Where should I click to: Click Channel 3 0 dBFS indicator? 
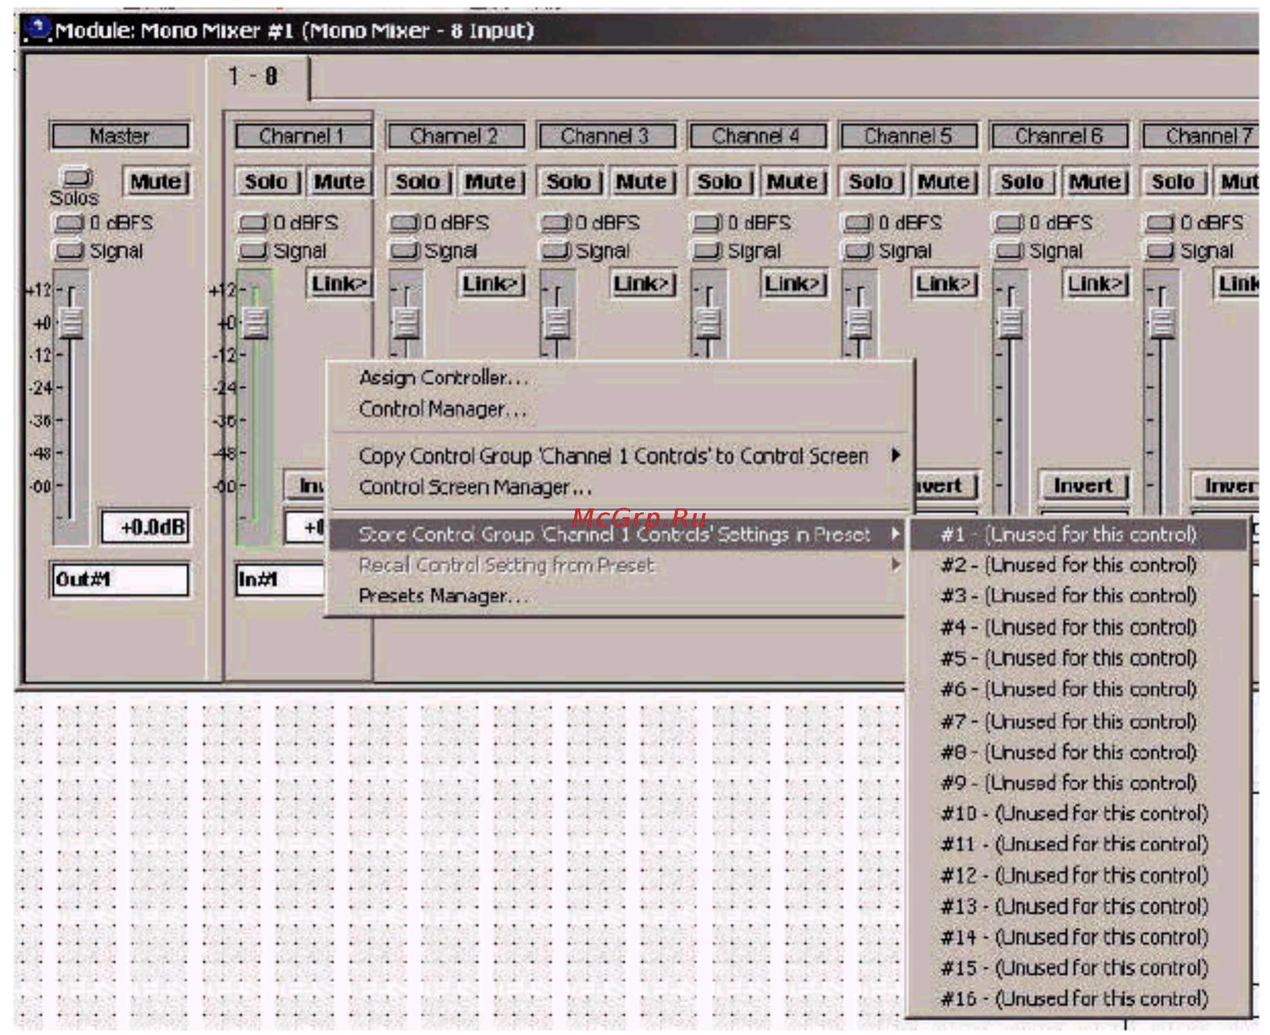tap(556, 223)
